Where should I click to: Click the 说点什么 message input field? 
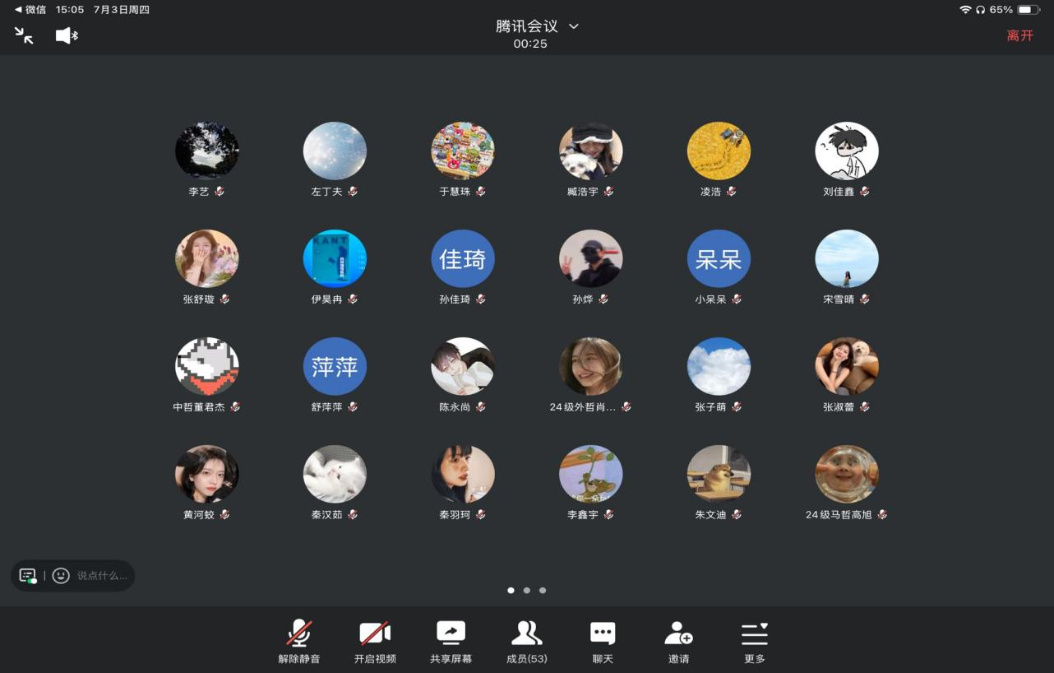[102, 576]
